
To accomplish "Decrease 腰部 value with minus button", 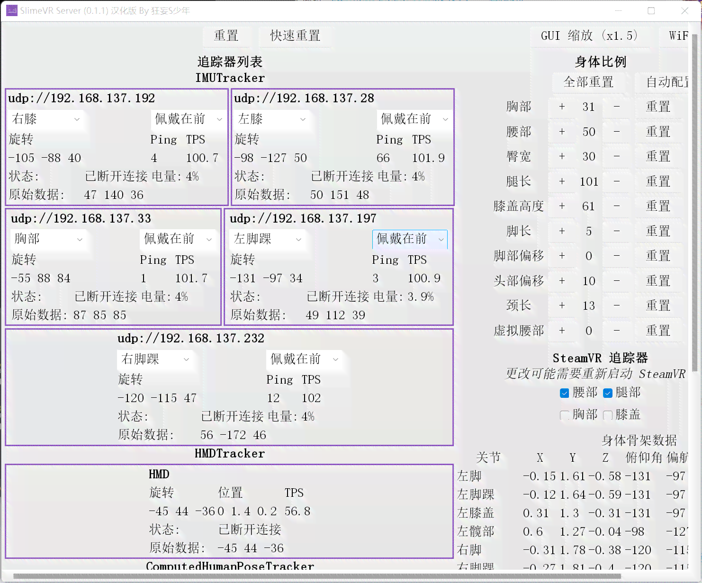I will [x=617, y=132].
